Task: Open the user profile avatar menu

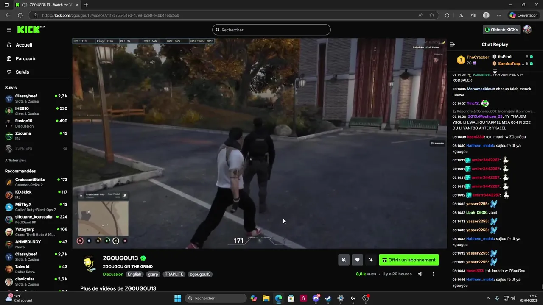Action: click(527, 30)
